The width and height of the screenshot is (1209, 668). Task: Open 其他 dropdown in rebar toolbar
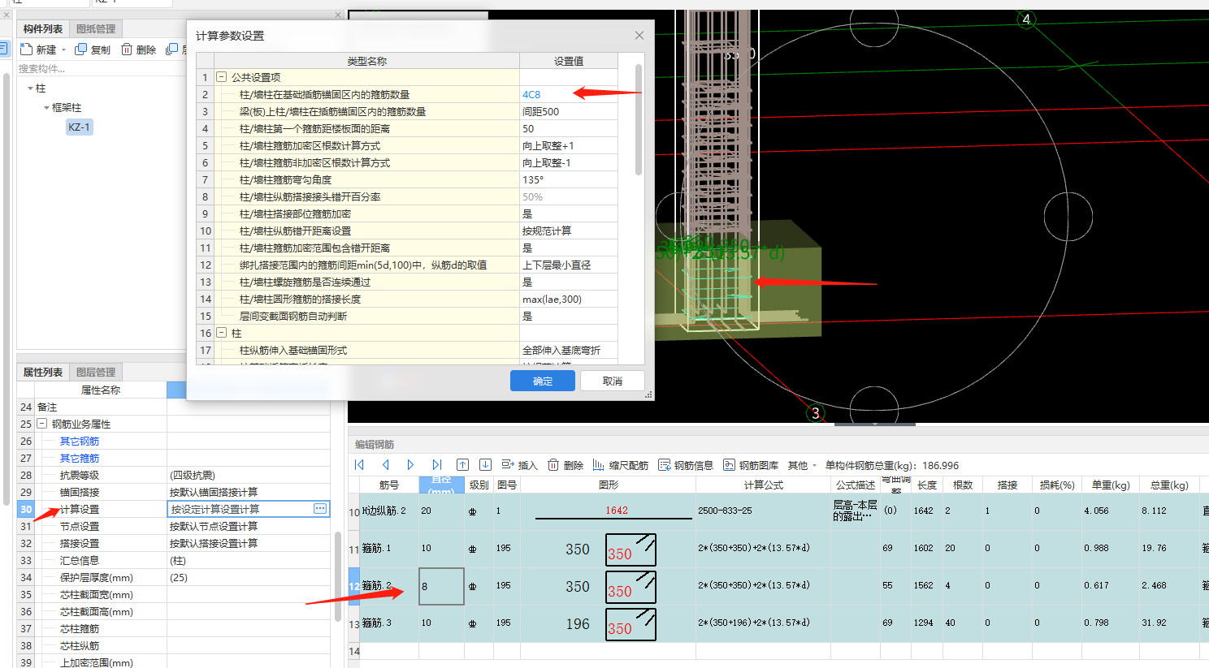coord(802,465)
